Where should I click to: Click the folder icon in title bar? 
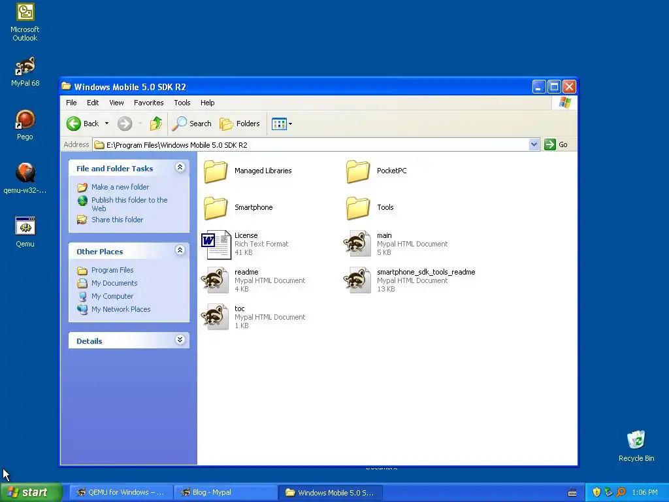[x=66, y=86]
